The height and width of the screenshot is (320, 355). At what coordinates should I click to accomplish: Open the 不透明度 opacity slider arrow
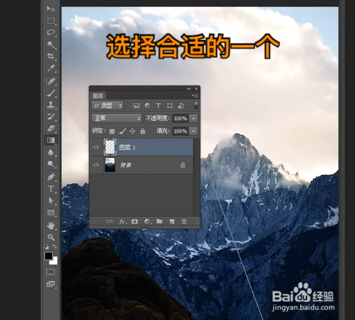point(193,119)
